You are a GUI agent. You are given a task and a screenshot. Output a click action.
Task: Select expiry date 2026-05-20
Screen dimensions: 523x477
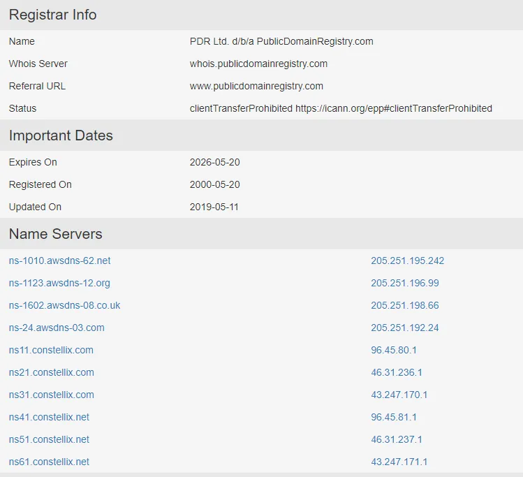[x=215, y=163]
